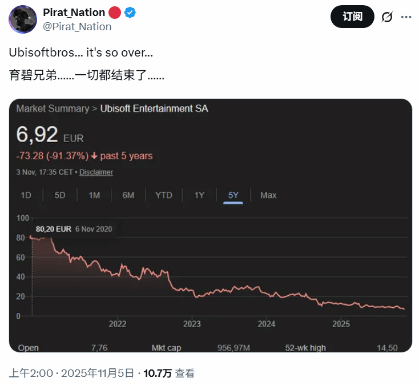Click the subscribe (订阅) button
The width and height of the screenshot is (419, 386).
click(352, 17)
